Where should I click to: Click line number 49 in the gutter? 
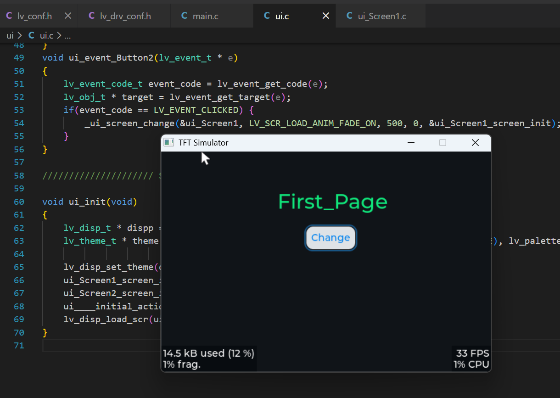pos(19,58)
